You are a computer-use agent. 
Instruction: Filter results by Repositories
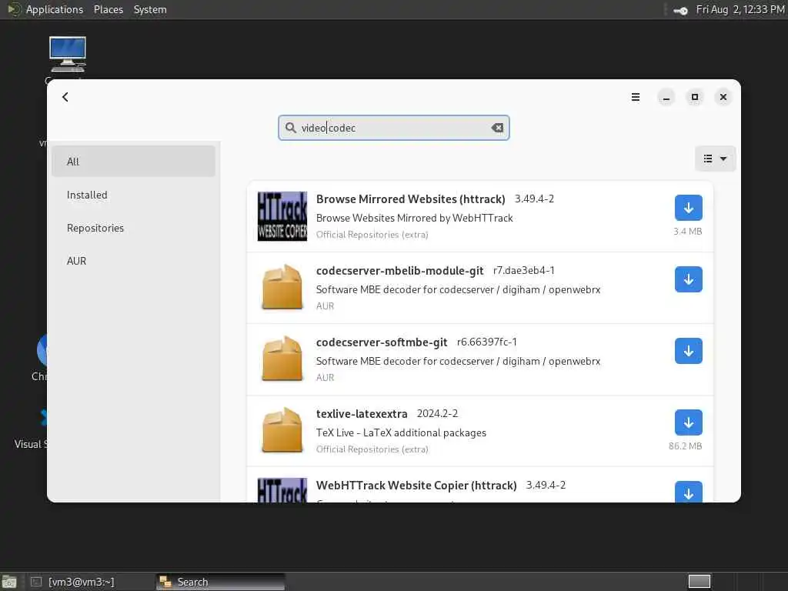tap(133, 228)
